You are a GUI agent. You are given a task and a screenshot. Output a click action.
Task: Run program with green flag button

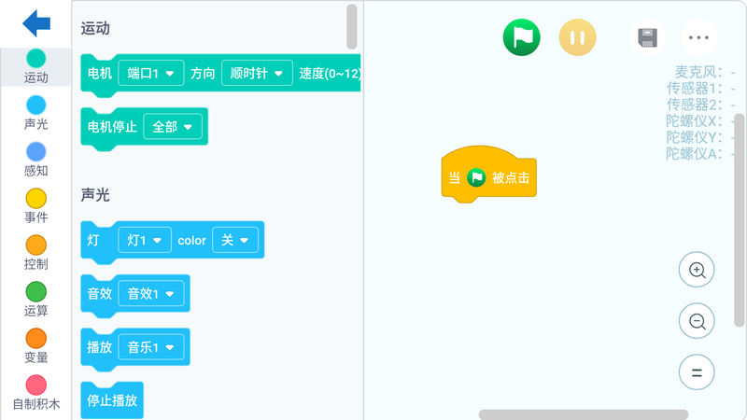point(522,37)
